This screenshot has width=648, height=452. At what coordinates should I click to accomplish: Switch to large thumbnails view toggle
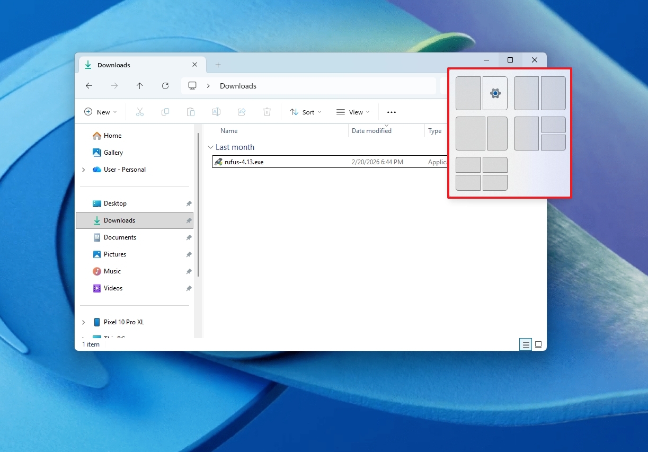tap(538, 344)
